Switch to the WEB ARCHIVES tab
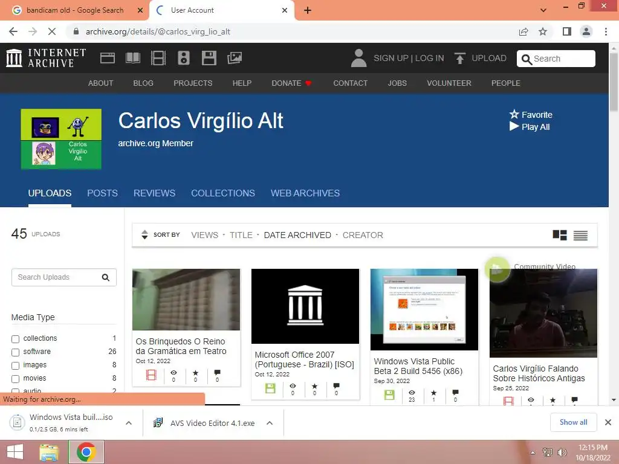Viewport: 619px width, 464px height. coord(305,193)
